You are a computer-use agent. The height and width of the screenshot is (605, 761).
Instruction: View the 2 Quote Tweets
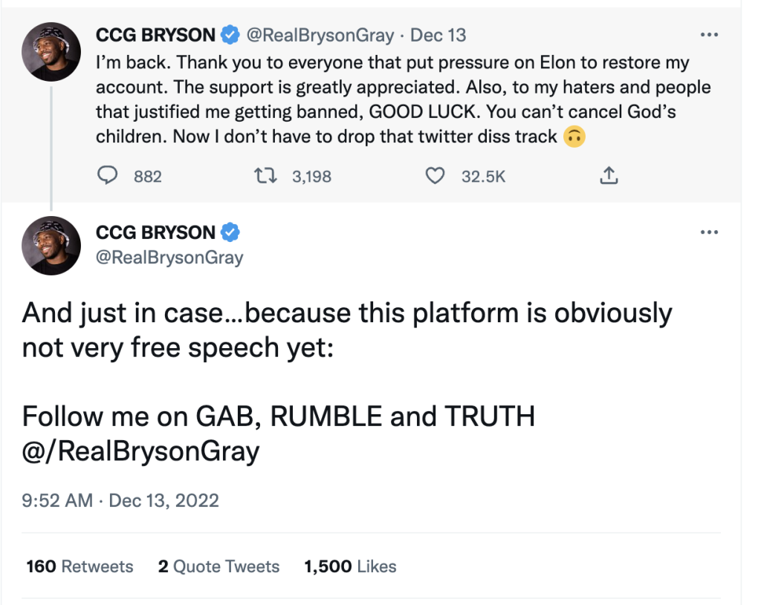coord(218,566)
